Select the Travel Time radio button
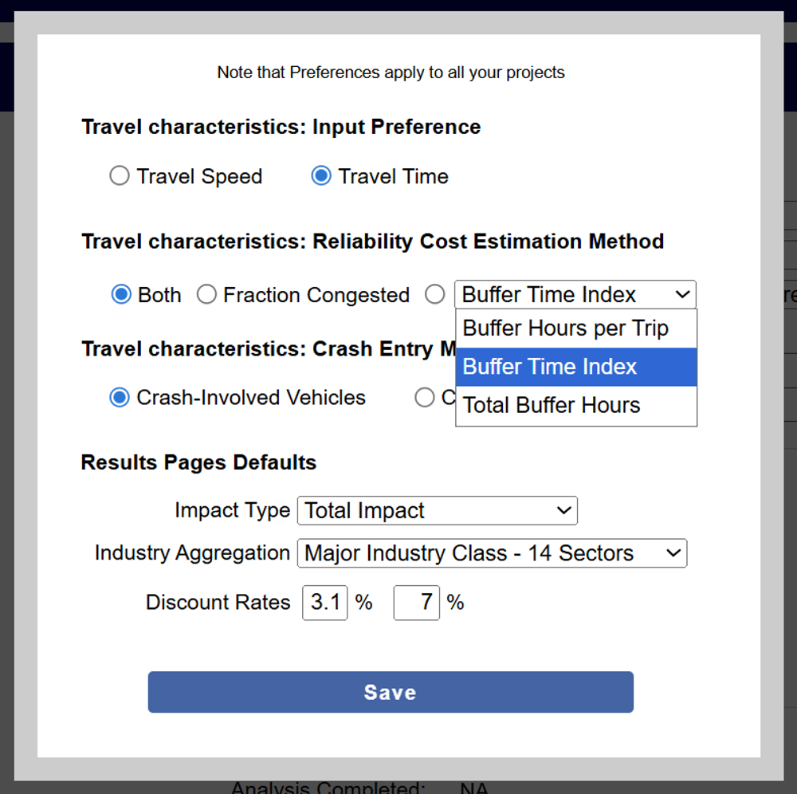797x794 pixels. tap(321, 176)
